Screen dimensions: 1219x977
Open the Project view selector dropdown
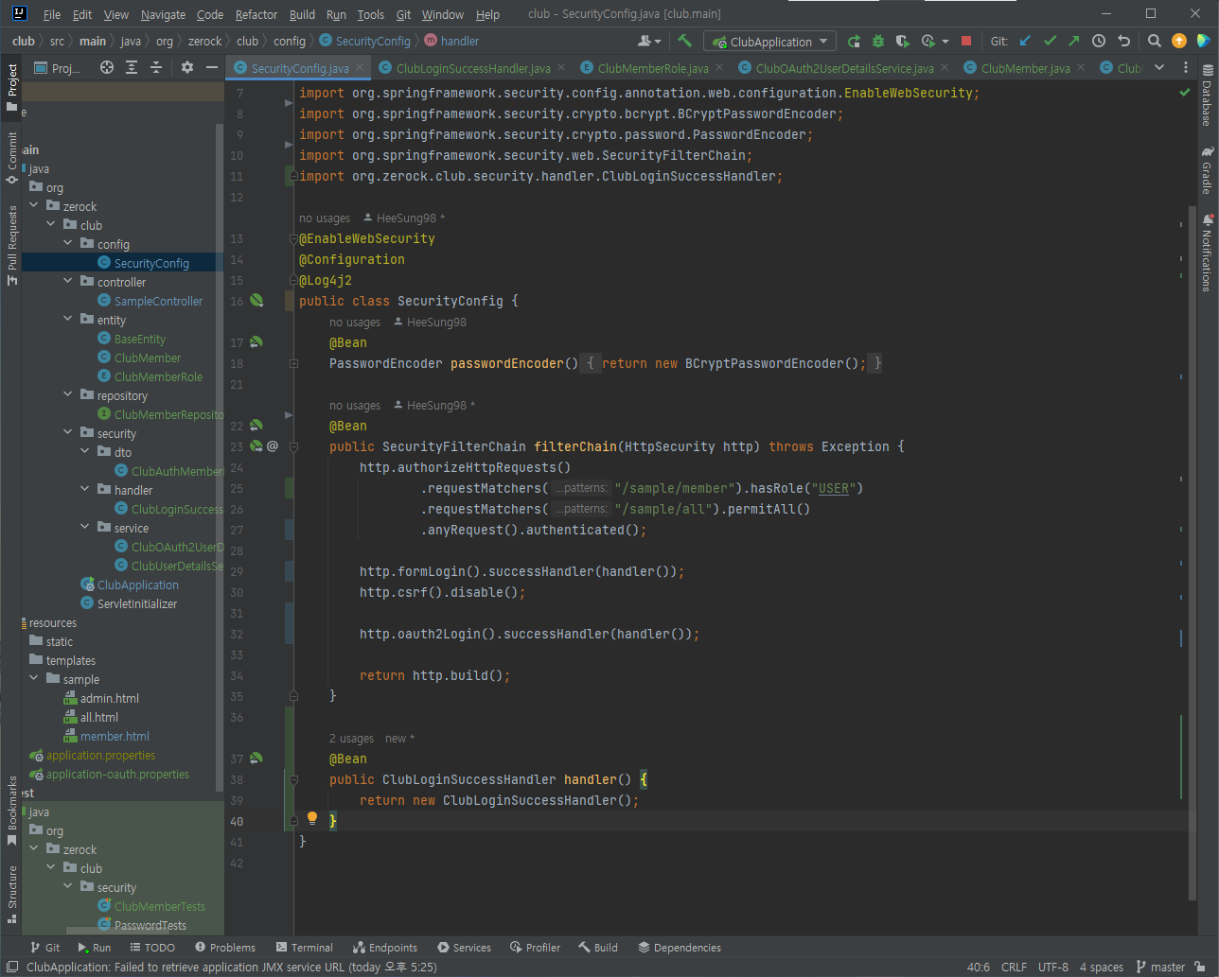tap(58, 68)
